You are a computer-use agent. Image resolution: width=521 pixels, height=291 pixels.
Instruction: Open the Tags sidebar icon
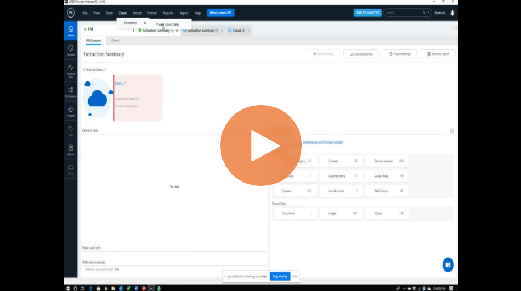pyautogui.click(x=71, y=130)
